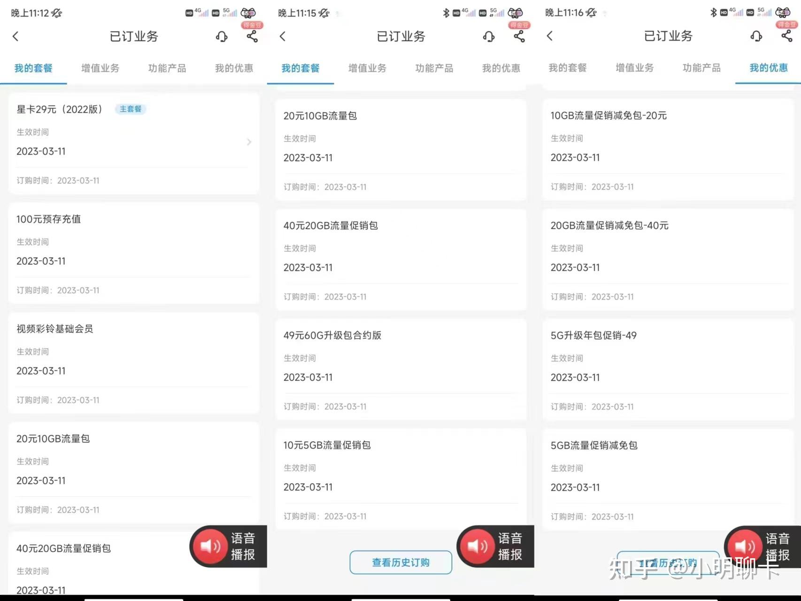Tap 语音播报 speaker button on 11:15 screen
The height and width of the screenshot is (601, 801).
click(495, 546)
